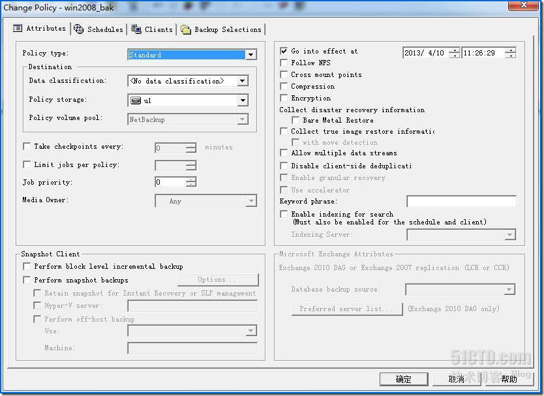Open the Clients tab

[x=152, y=29]
